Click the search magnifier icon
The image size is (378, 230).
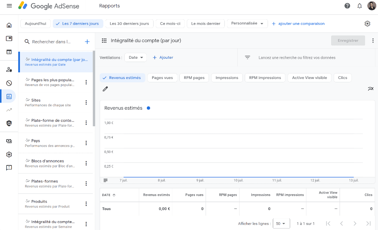[x=27, y=42]
